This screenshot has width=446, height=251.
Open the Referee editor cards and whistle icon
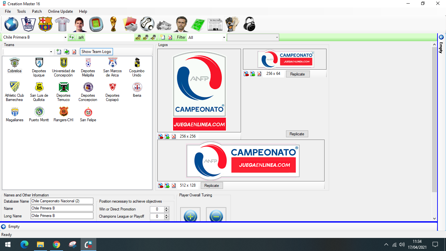click(130, 24)
